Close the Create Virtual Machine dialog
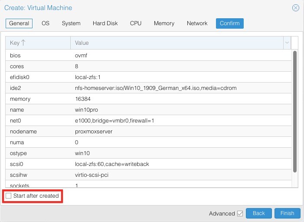 [296, 8]
